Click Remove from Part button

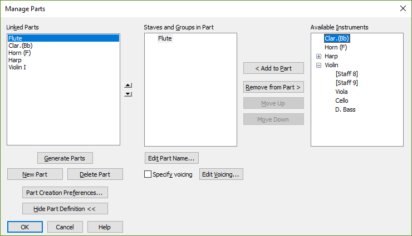coord(273,87)
